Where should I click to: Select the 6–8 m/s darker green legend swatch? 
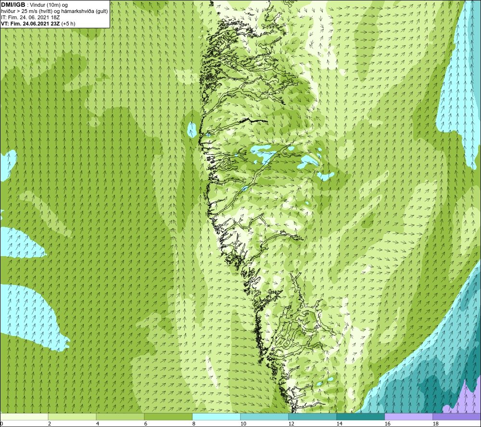click(x=168, y=416)
